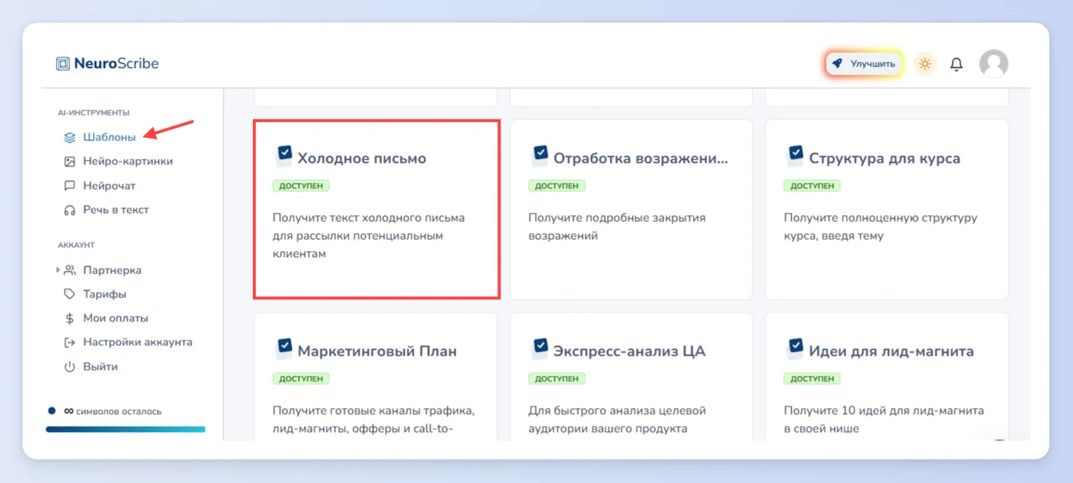Open the Идеи для лид-магнита template title
Image resolution: width=1073 pixels, height=483 pixels.
click(x=891, y=351)
